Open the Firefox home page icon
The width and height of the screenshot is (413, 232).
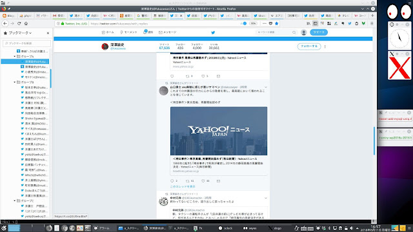26,23
